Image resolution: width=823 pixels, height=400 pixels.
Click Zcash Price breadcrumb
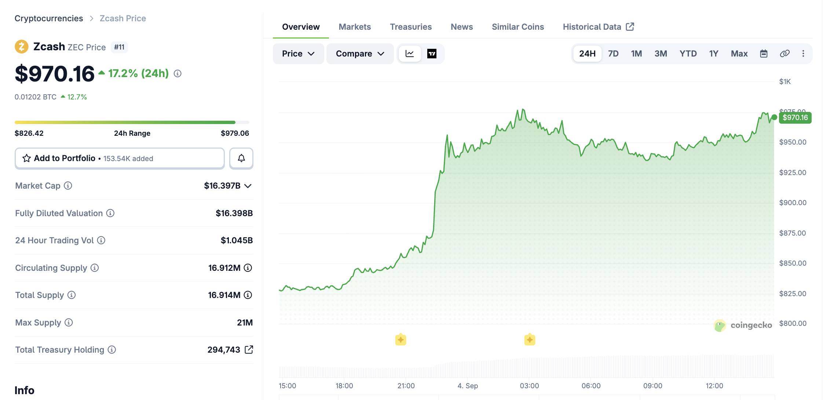point(123,18)
